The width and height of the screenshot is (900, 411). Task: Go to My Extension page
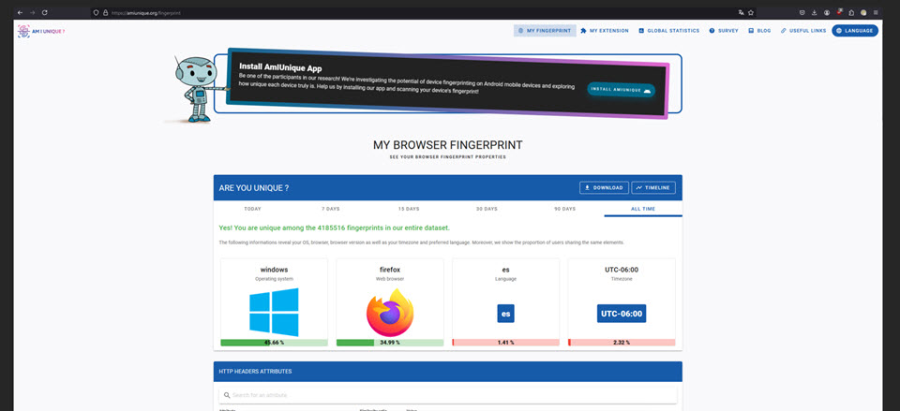[x=604, y=31]
